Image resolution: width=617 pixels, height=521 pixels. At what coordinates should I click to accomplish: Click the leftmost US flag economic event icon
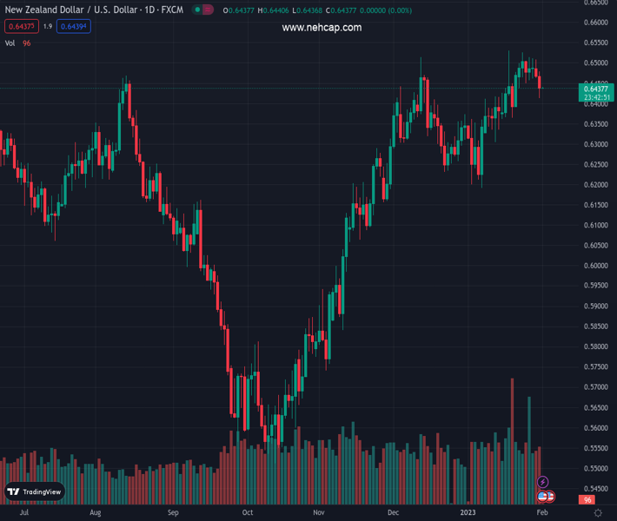[x=542, y=496]
